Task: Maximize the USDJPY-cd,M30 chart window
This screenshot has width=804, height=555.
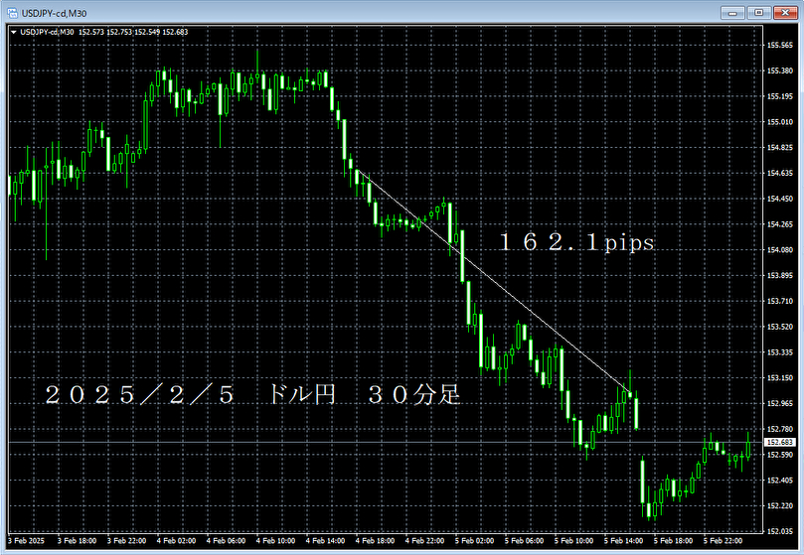Action: [x=758, y=12]
